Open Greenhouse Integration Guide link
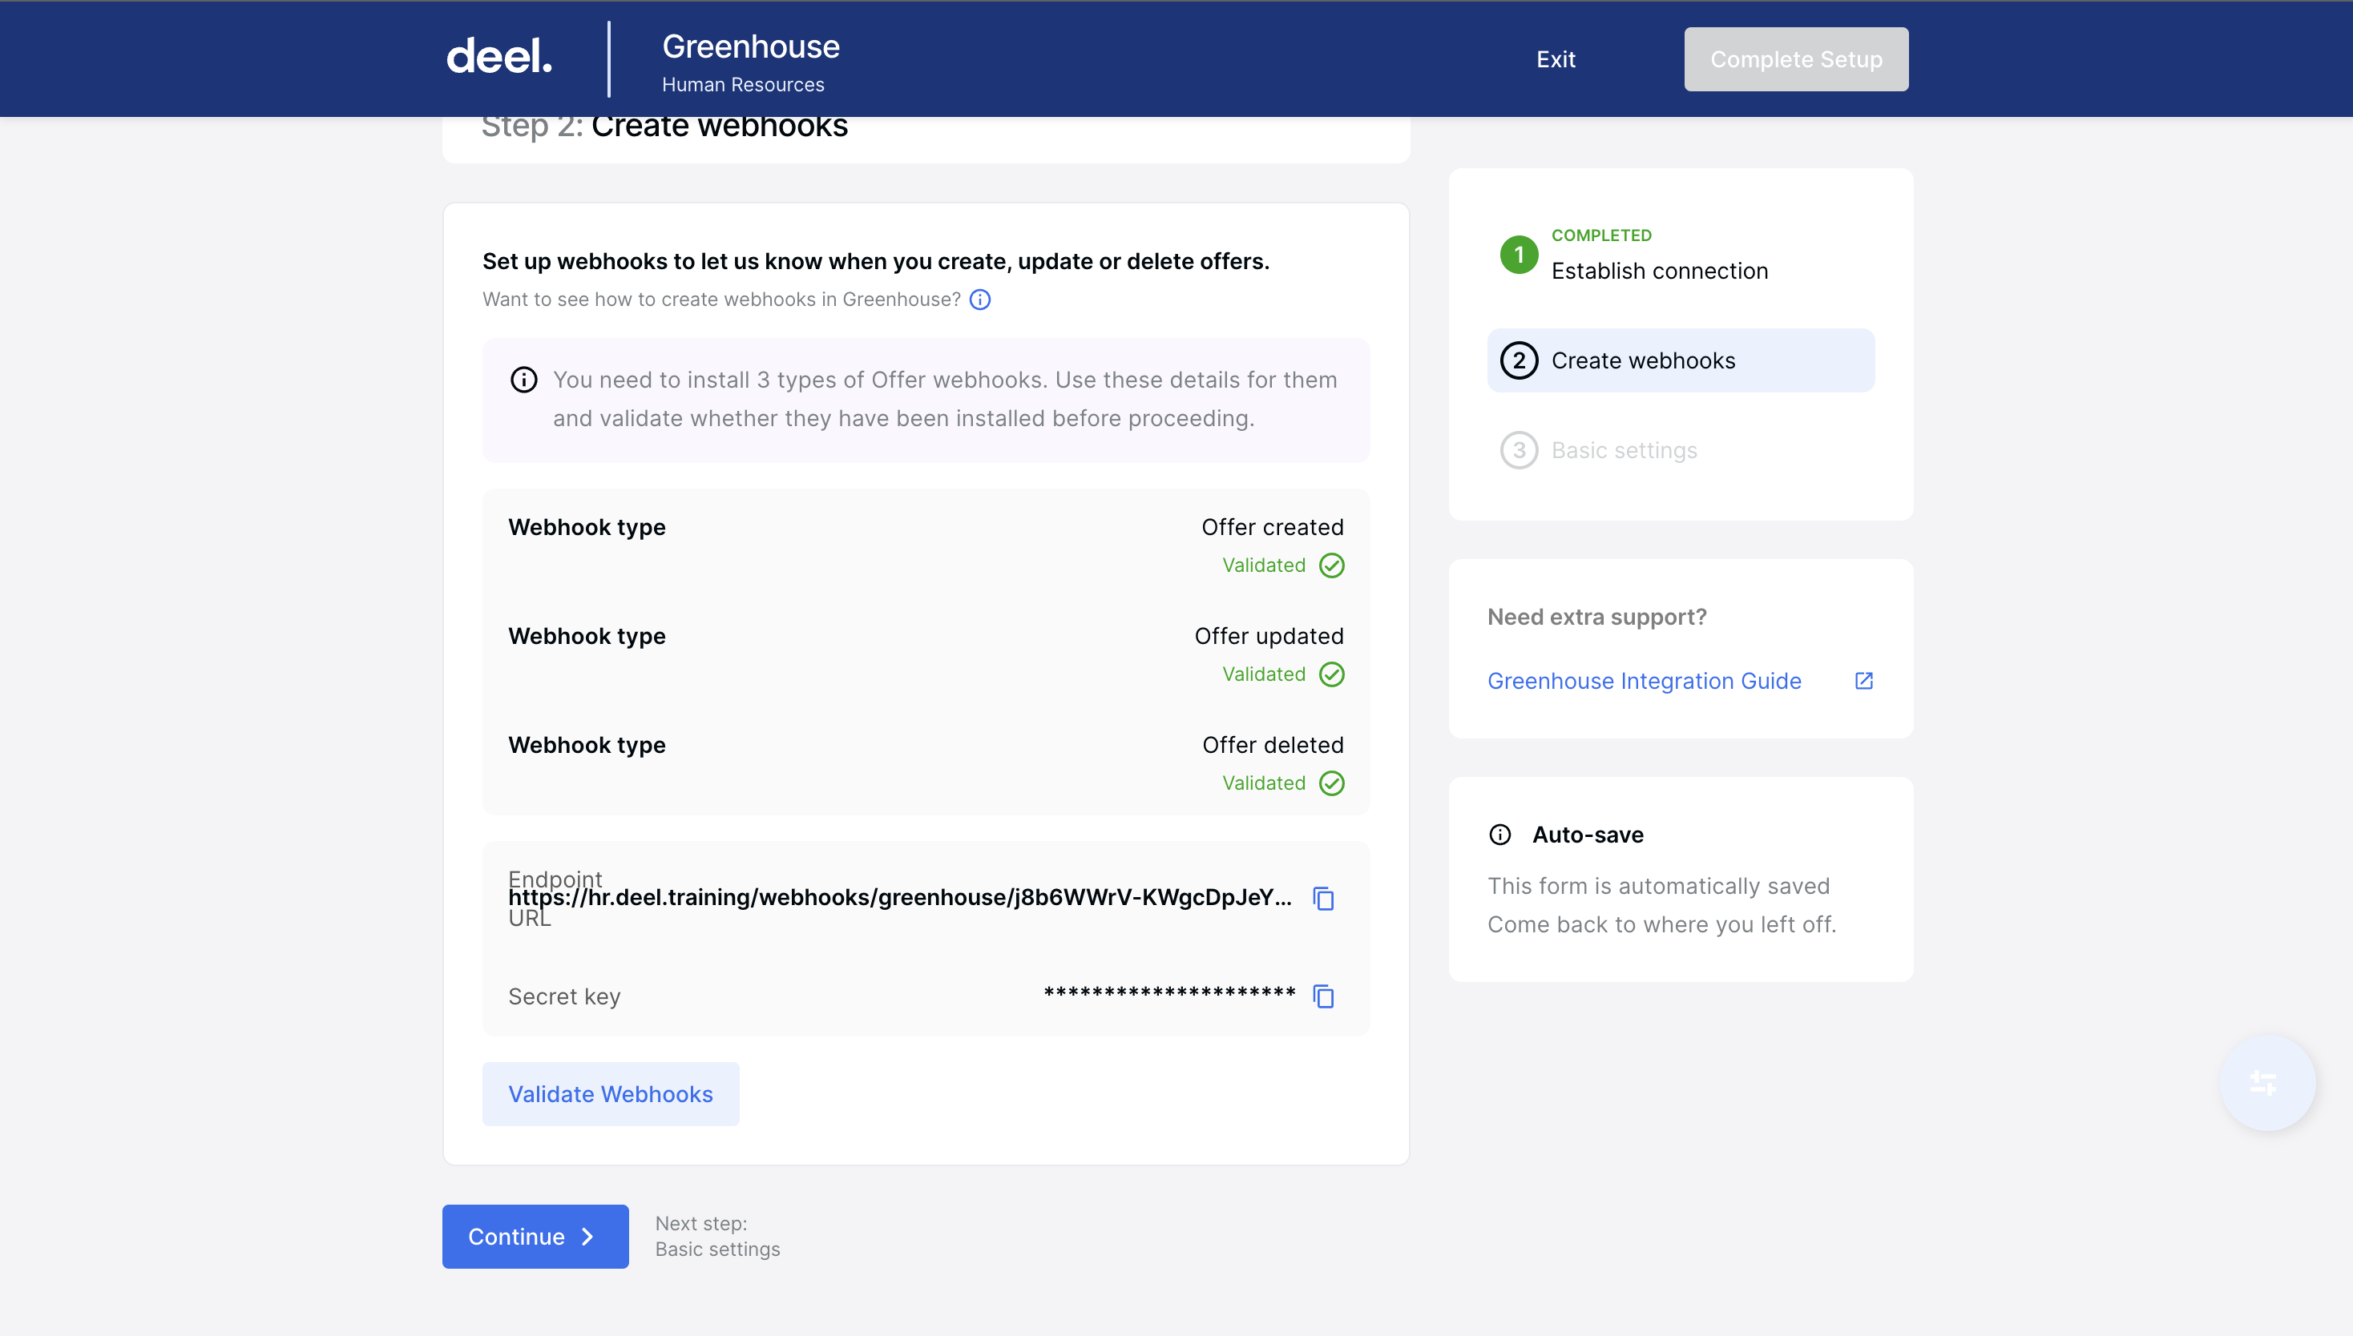Viewport: 2353px width, 1336px height. coord(1644,681)
